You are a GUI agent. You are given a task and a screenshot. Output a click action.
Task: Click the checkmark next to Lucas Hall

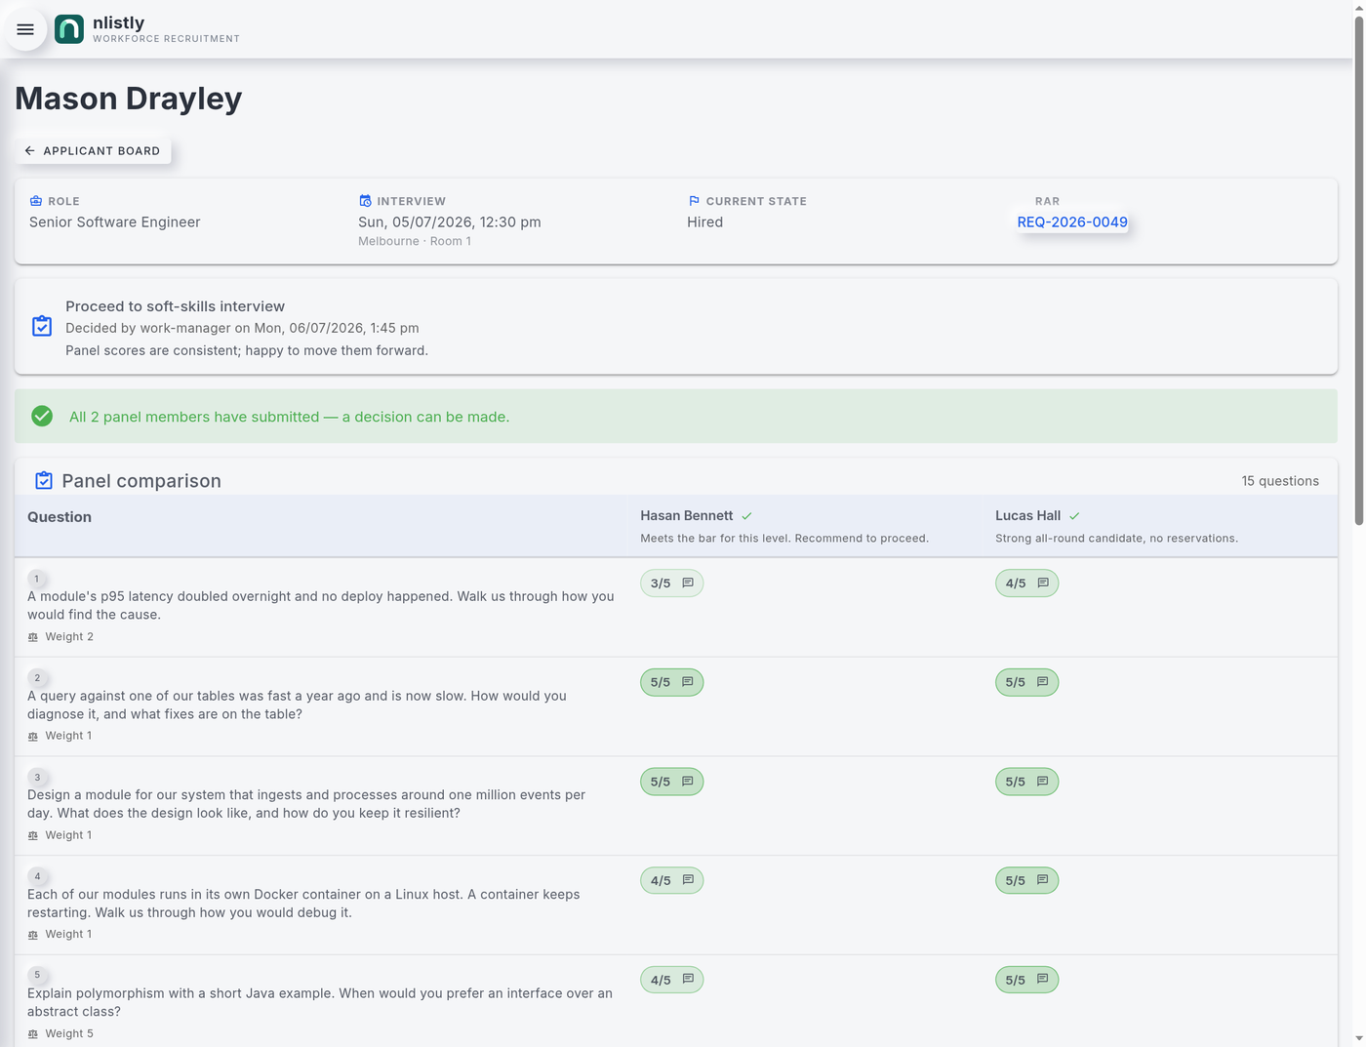pyautogui.click(x=1074, y=516)
